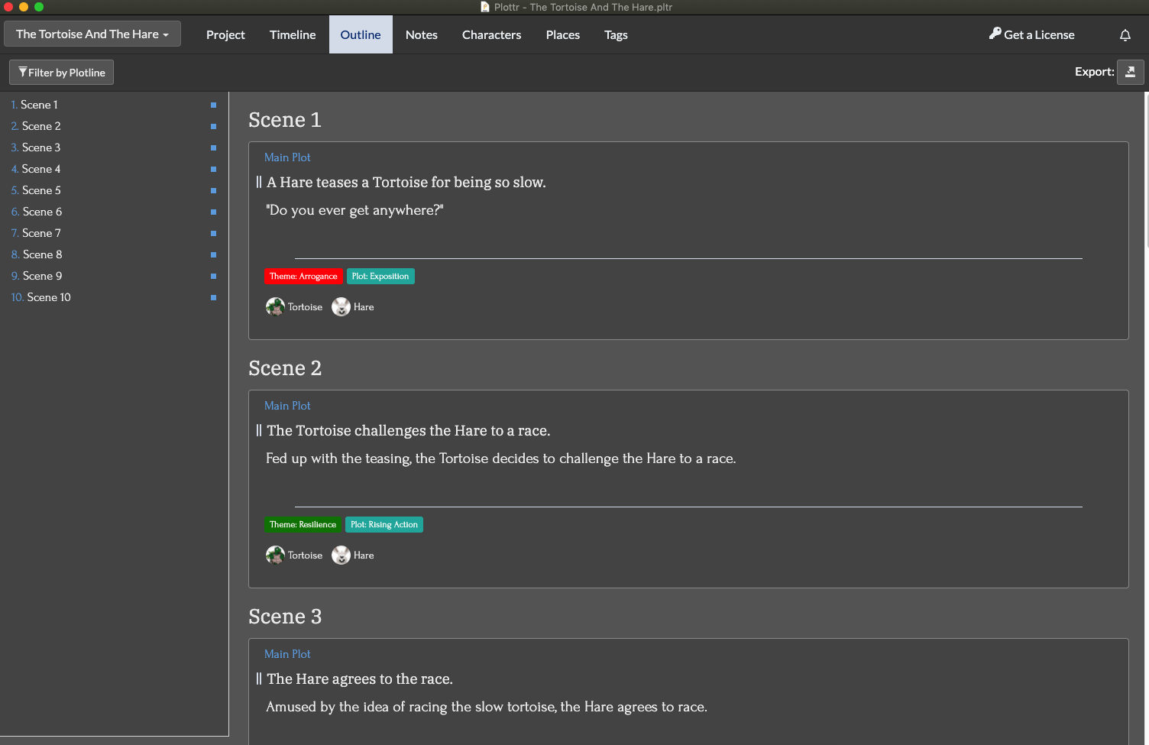The image size is (1149, 745).
Task: Click the blue plotline dot beside Scene 3
Action: 213,147
